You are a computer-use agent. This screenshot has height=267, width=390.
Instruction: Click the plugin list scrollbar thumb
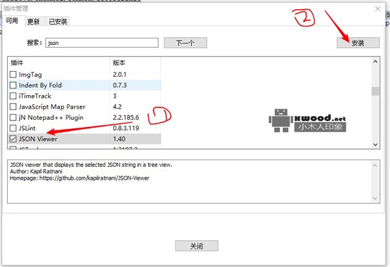[x=375, y=91]
